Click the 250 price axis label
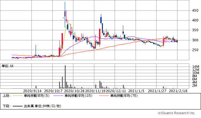201x118 pixels. point(195,50)
